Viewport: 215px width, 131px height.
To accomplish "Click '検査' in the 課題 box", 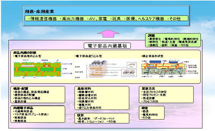I will point(174,45).
